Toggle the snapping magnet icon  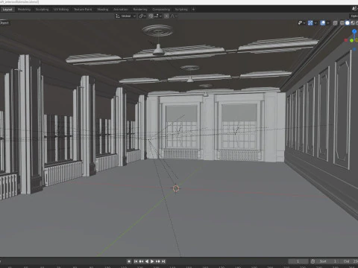[151, 16]
